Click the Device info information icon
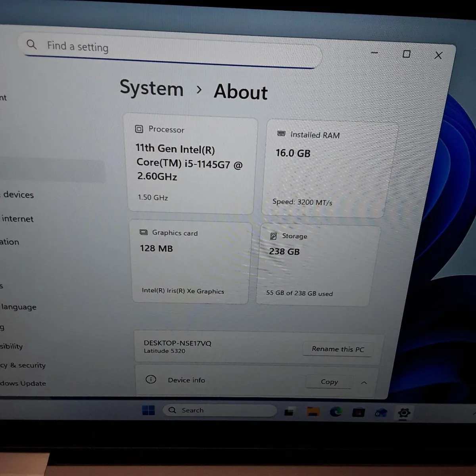The height and width of the screenshot is (476, 476). point(151,379)
